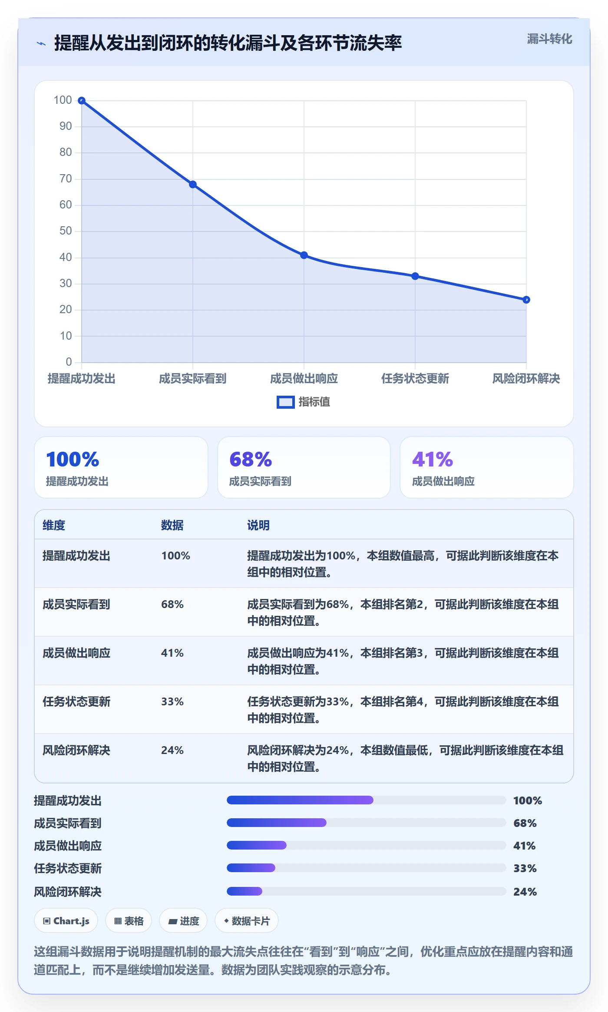Viewport: 608px width, 1012px height.
Task: Click 风险闭环解决 in the table's first column
Action: [76, 750]
